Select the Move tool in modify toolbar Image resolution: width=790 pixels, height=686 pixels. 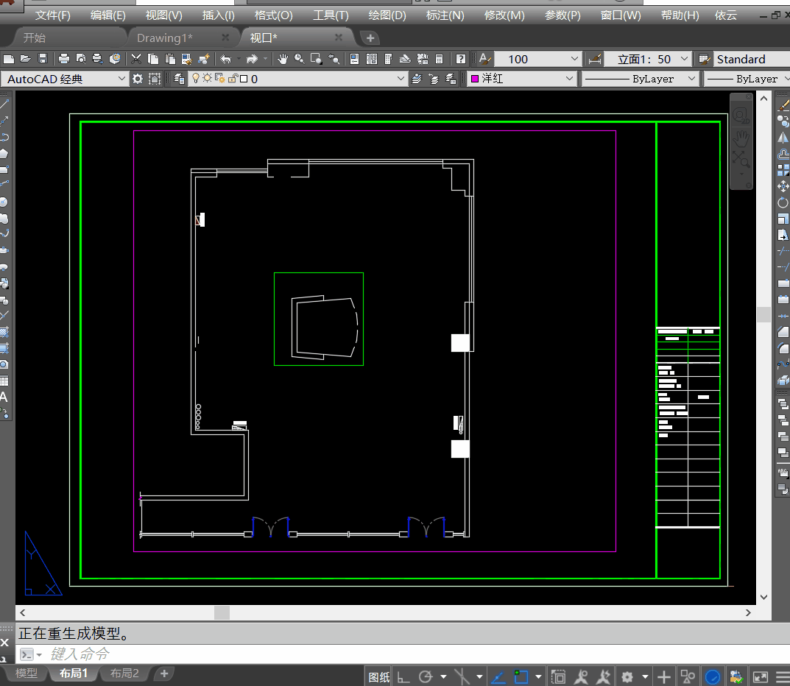tap(783, 186)
